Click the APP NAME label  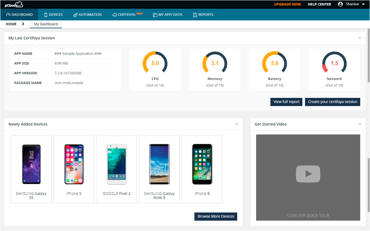(23, 54)
